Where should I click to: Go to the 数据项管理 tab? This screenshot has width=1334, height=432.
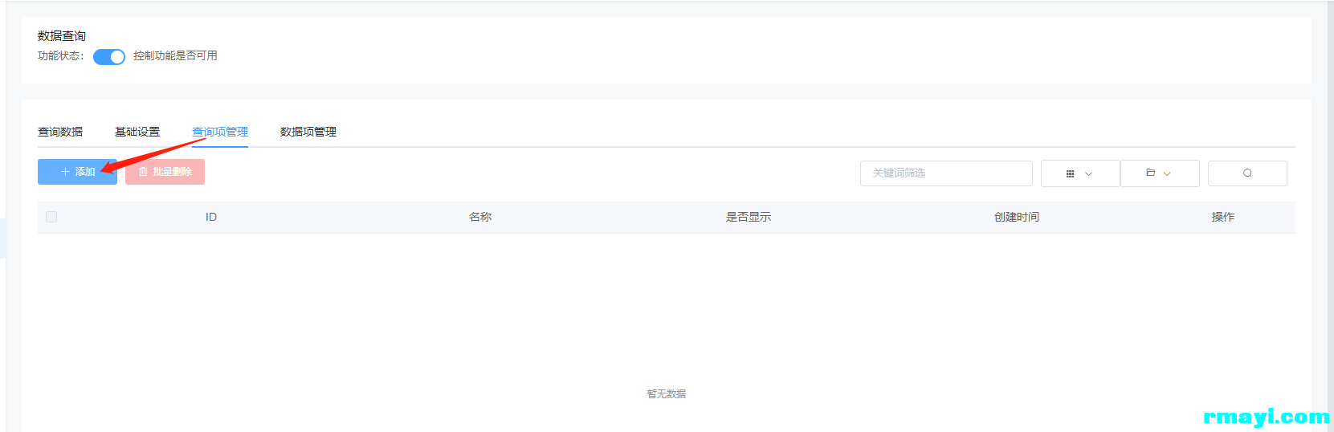coord(308,132)
